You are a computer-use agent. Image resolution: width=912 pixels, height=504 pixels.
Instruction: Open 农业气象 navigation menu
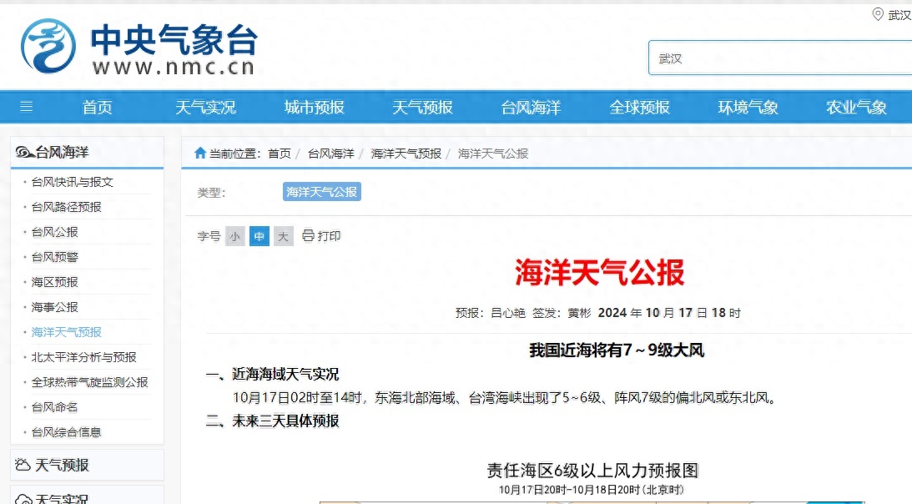click(x=857, y=107)
